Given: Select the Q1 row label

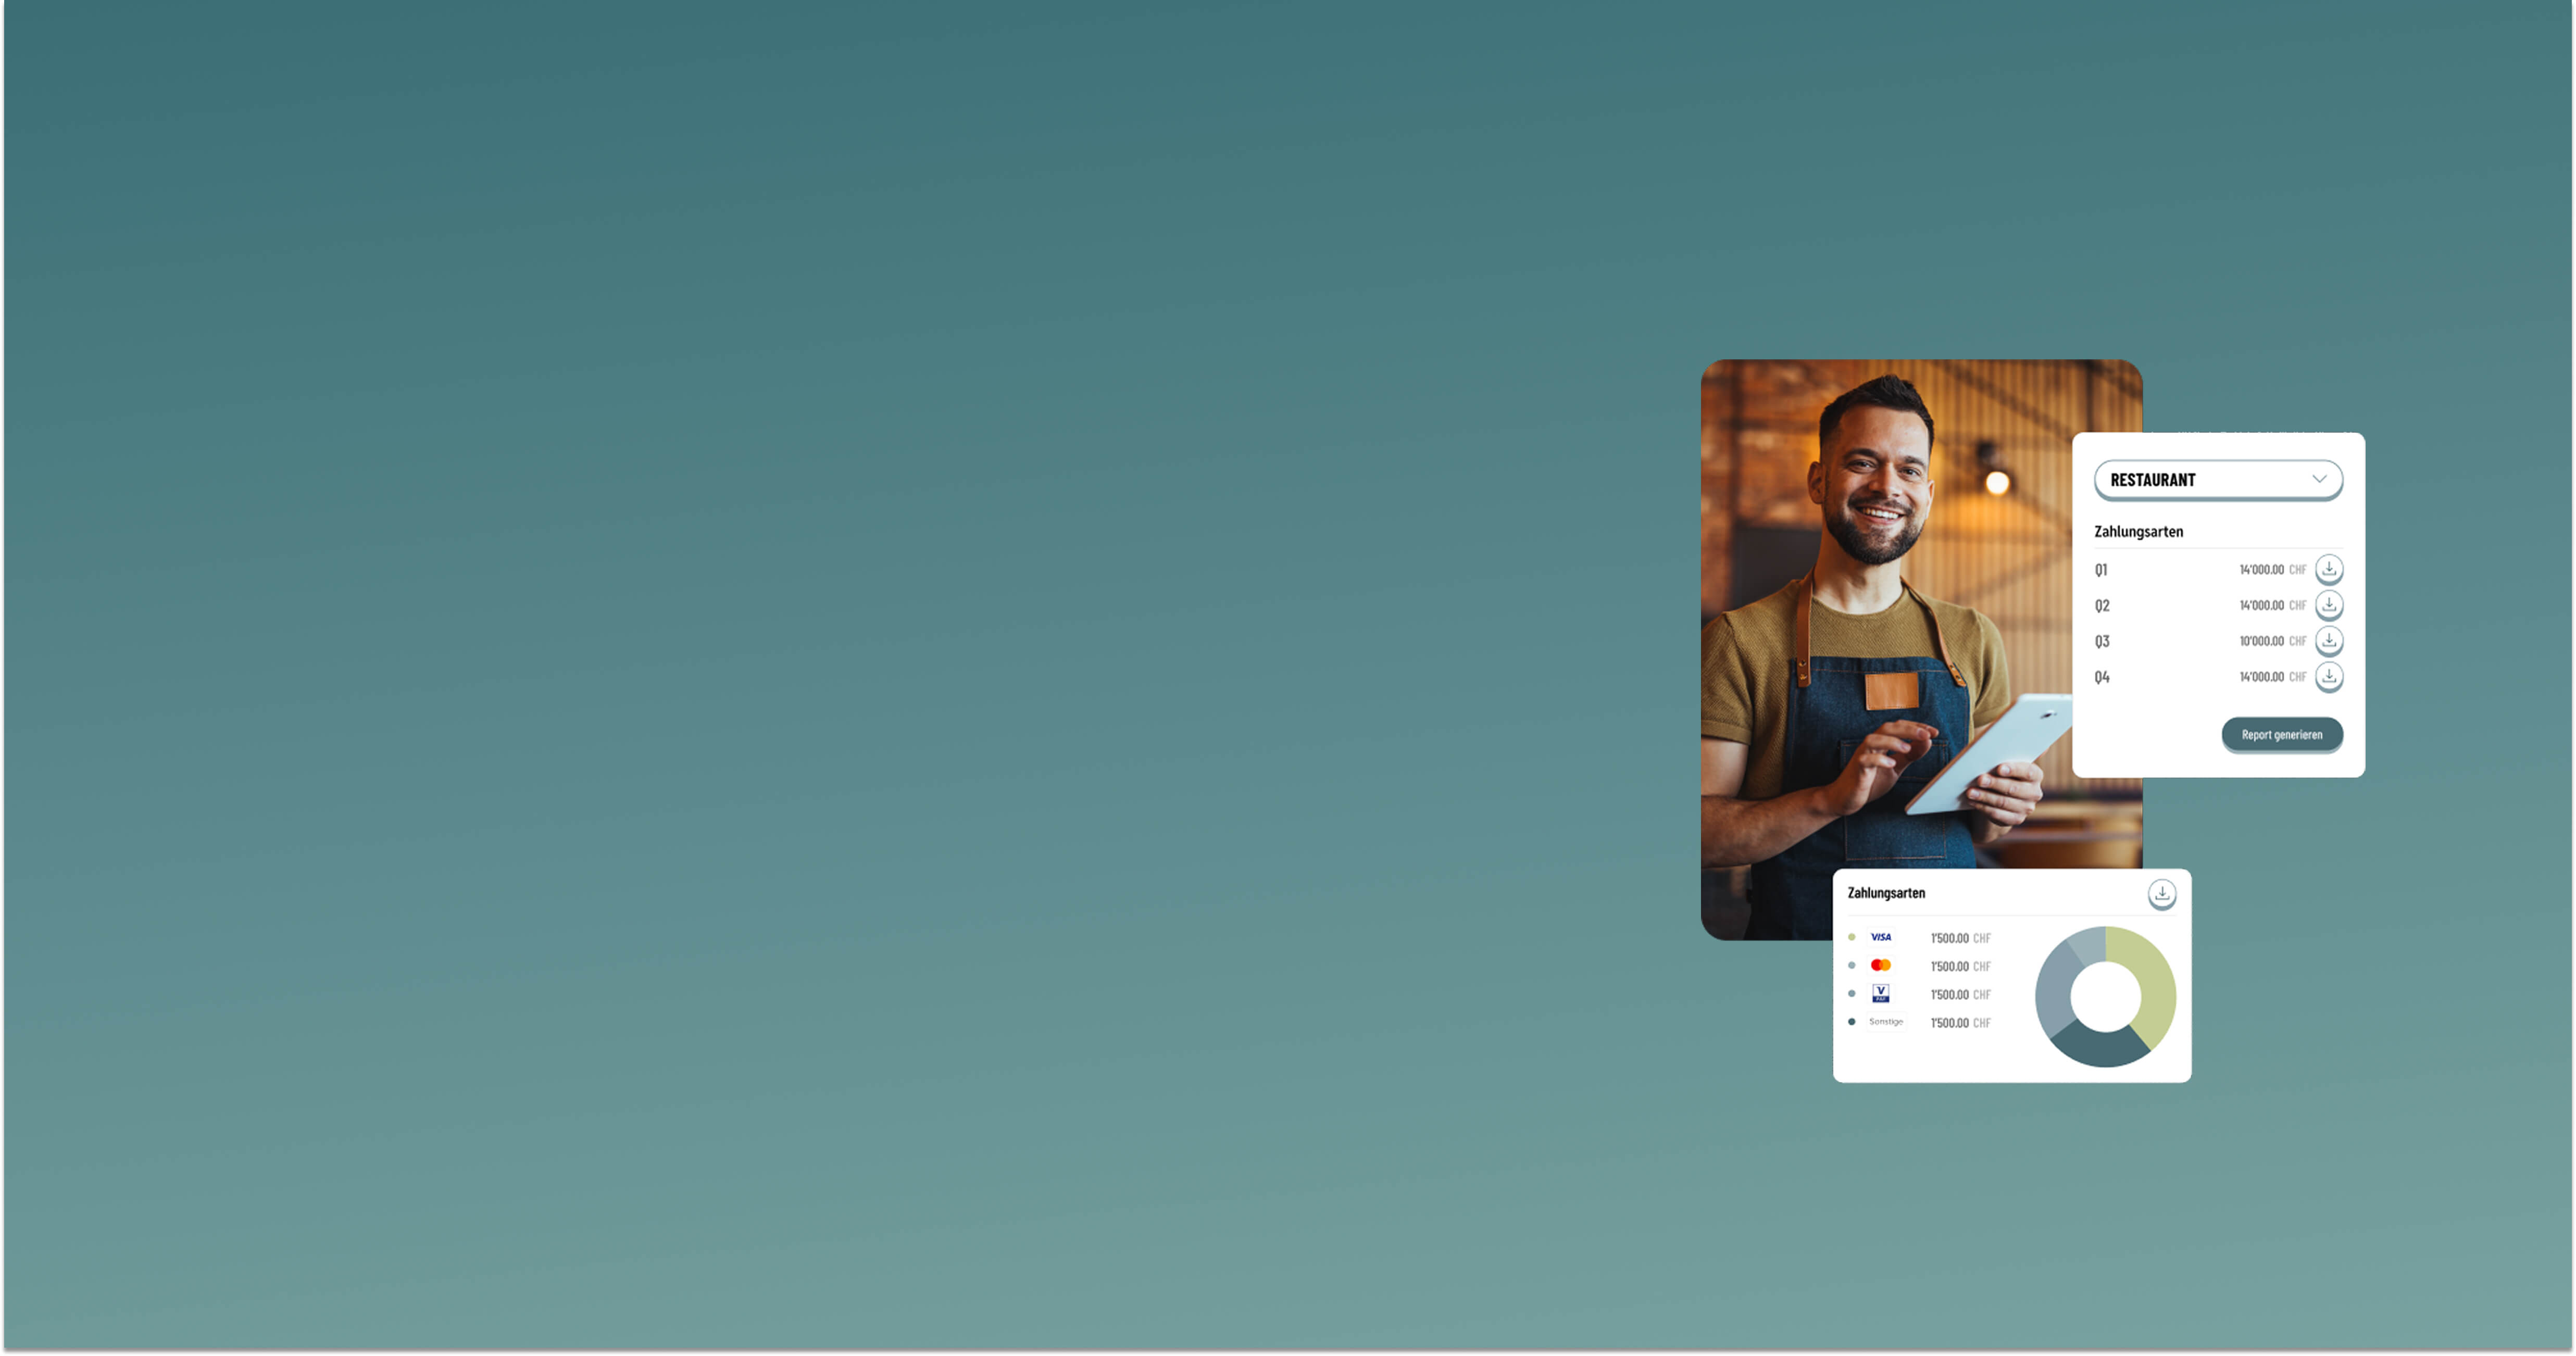Looking at the screenshot, I should 2101,570.
